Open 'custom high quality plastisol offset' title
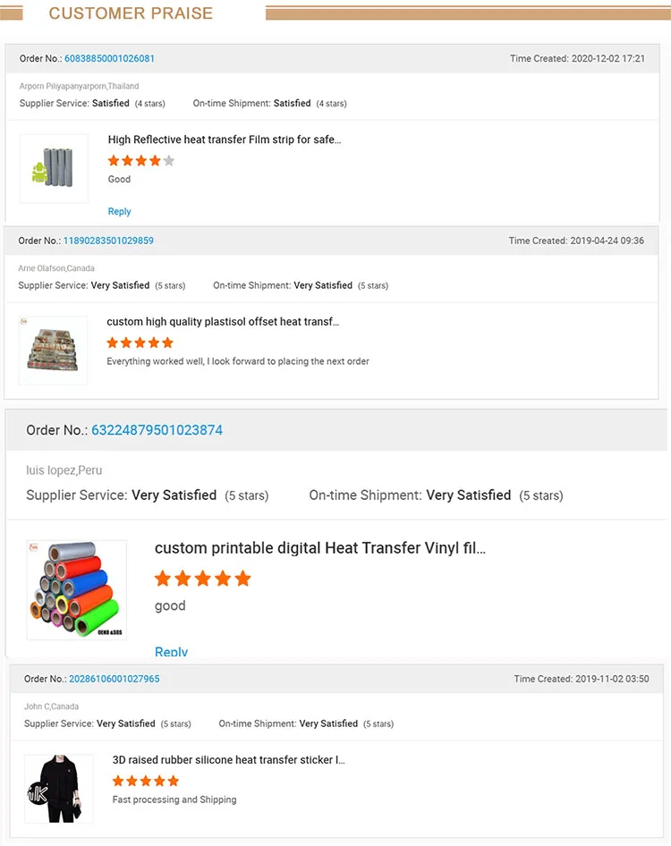Screen dimensions: 671x846 point(223,322)
